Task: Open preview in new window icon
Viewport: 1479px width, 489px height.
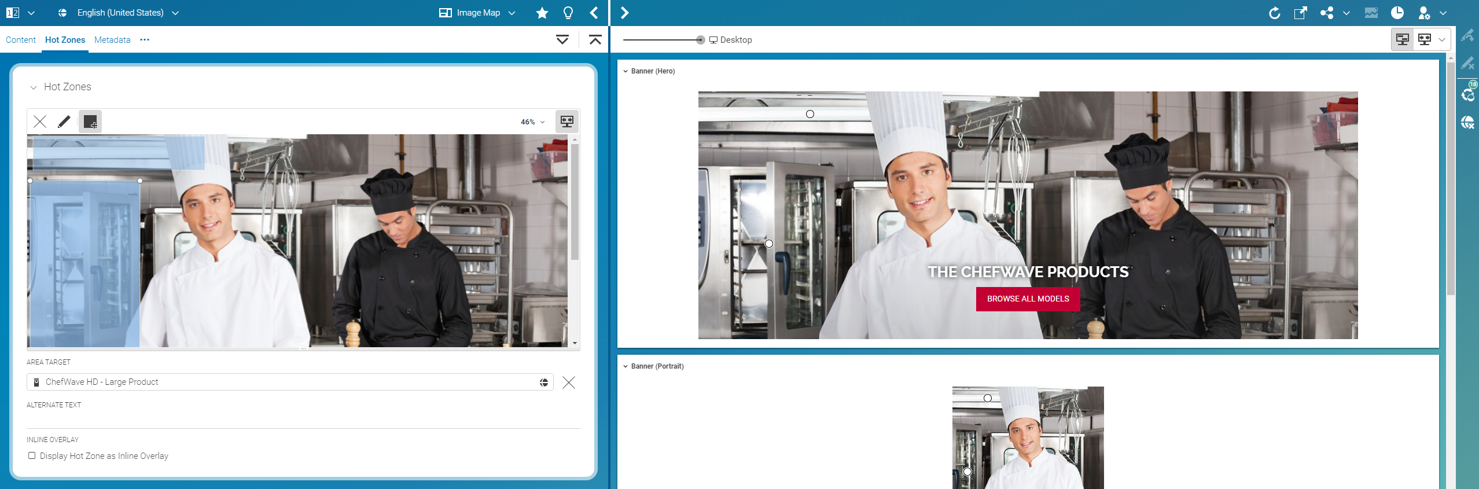Action: coord(1300,13)
